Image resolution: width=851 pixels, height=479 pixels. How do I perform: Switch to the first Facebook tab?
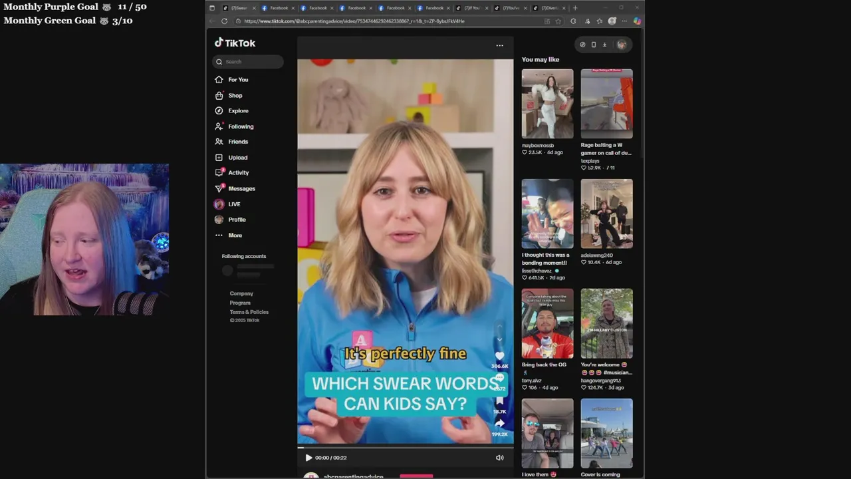[278, 8]
